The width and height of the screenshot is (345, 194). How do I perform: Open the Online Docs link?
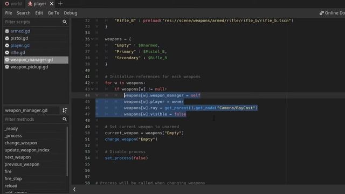click(332, 13)
